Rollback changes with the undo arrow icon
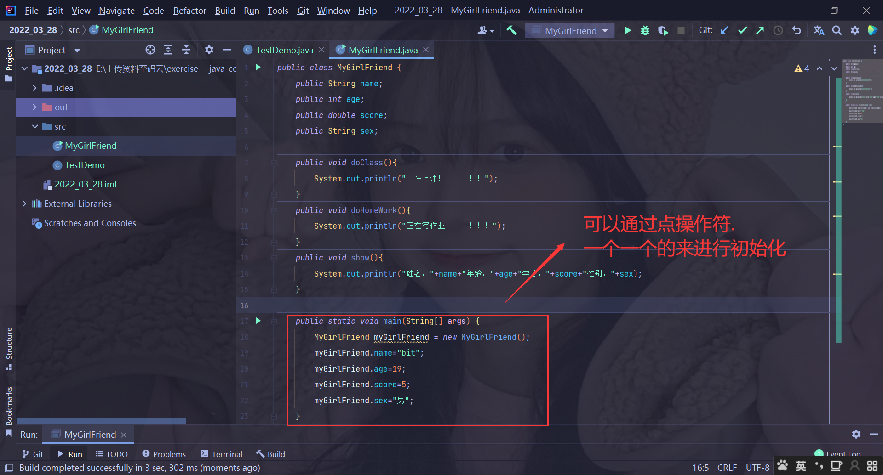Image resolution: width=883 pixels, height=475 pixels. point(797,30)
